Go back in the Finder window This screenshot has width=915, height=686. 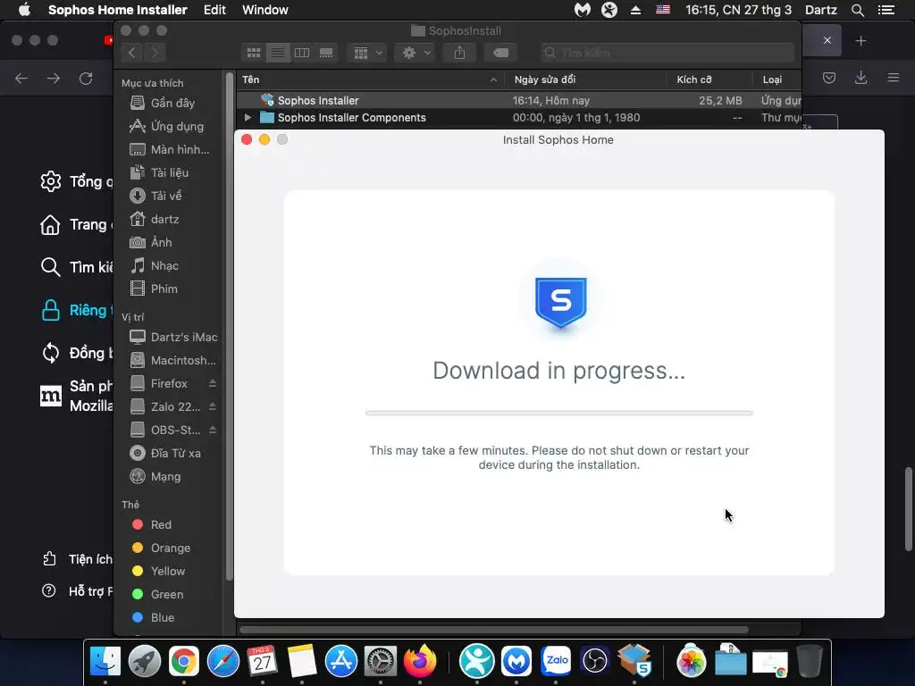coord(132,53)
